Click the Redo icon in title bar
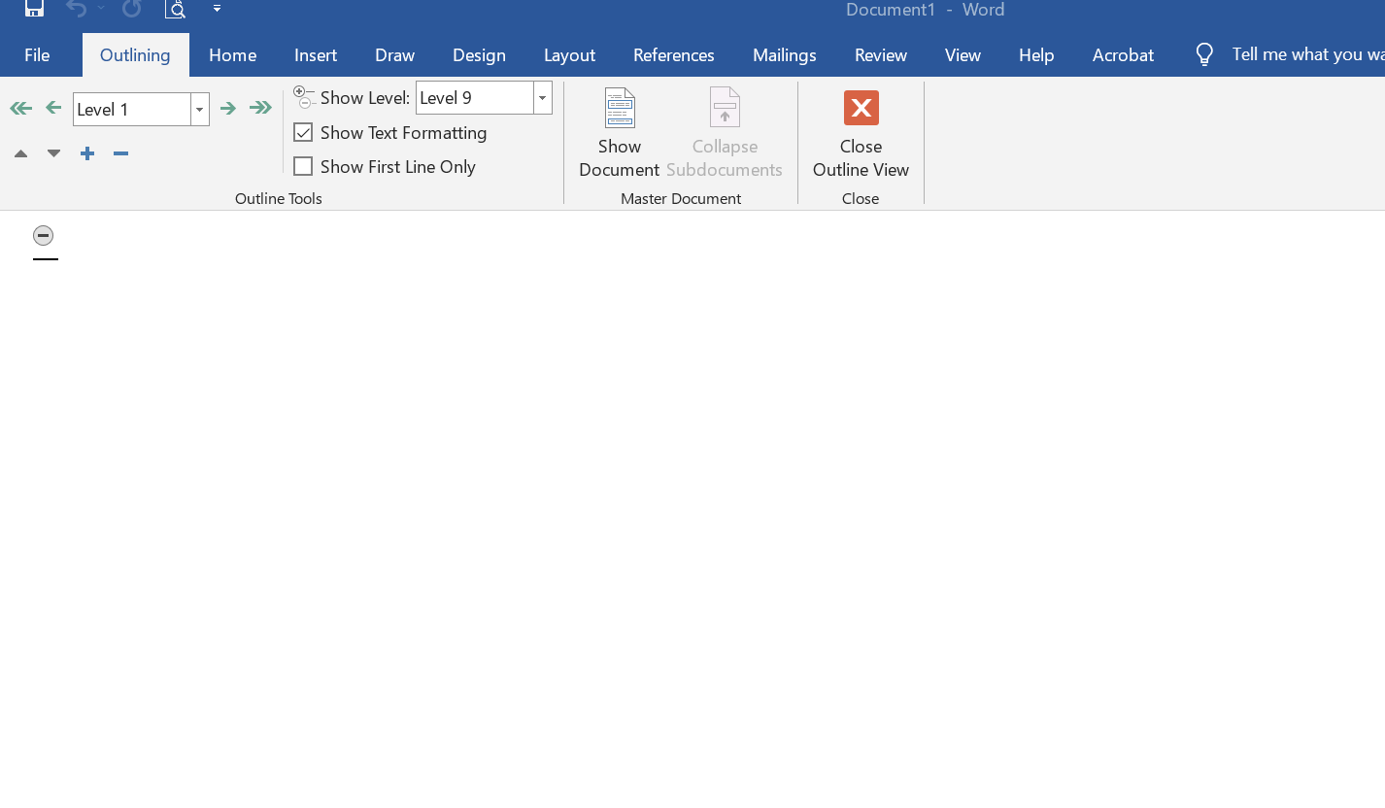The image size is (1385, 808). (131, 9)
